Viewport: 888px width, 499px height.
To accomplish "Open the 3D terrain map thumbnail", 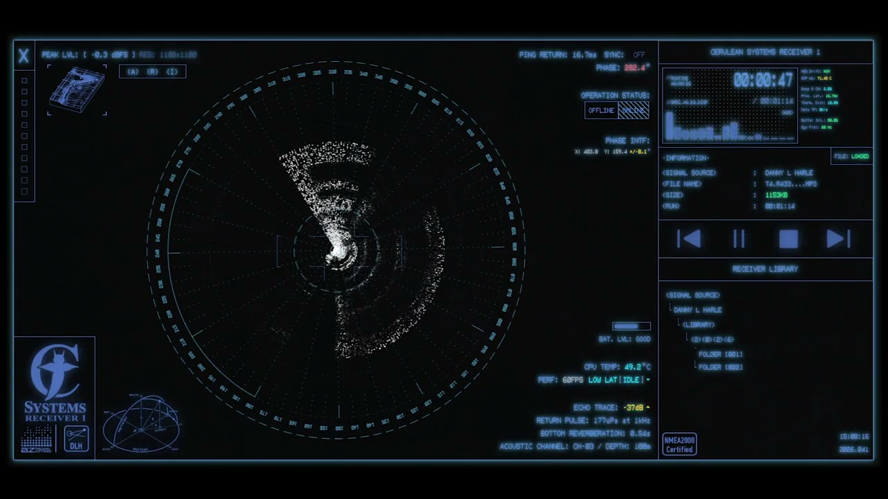I will coord(77,91).
